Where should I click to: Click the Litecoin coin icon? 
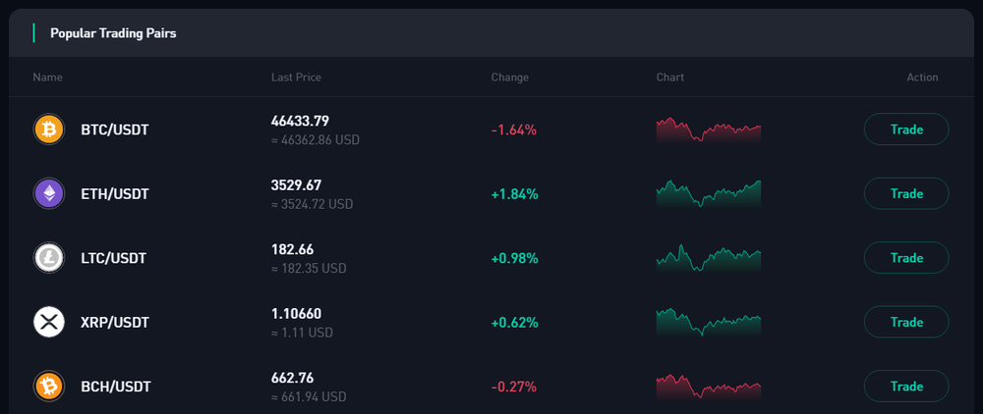(x=48, y=258)
